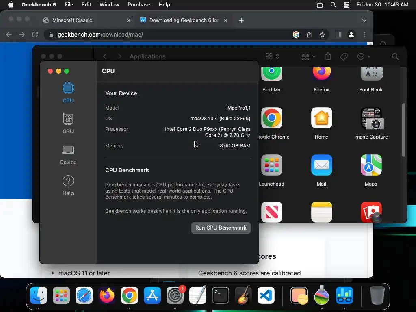
Task: Open GarageBand from the Dock
Action: [x=243, y=295]
